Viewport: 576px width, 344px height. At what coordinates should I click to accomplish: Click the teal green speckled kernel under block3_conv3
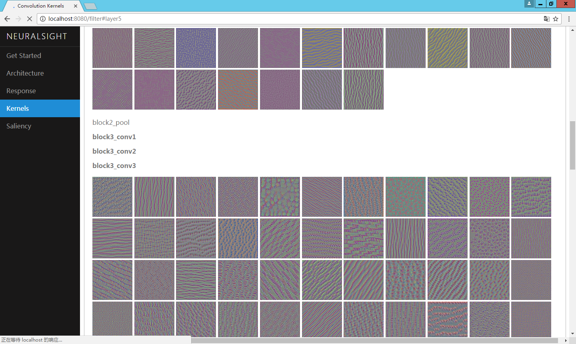coord(406,197)
